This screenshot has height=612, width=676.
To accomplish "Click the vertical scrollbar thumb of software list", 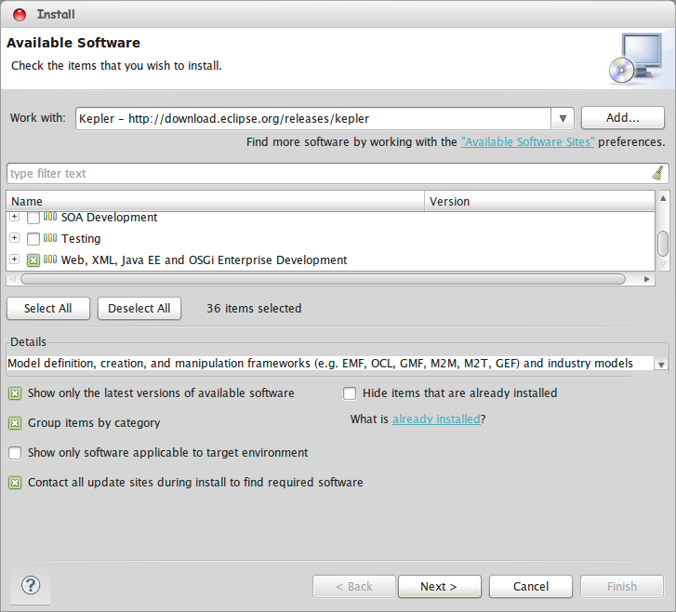I will 663,244.
